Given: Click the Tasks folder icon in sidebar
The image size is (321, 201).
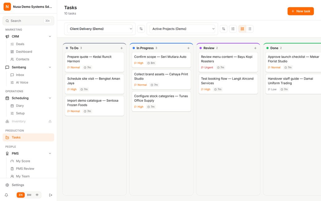Looking at the screenshot, I should click(x=7, y=137).
